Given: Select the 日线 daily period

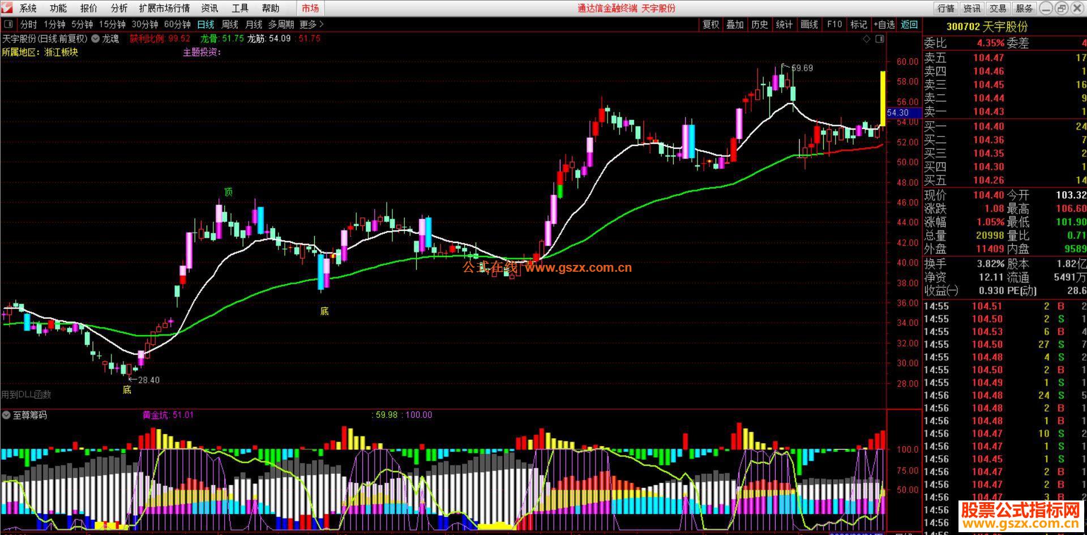Looking at the screenshot, I should coord(206,24).
